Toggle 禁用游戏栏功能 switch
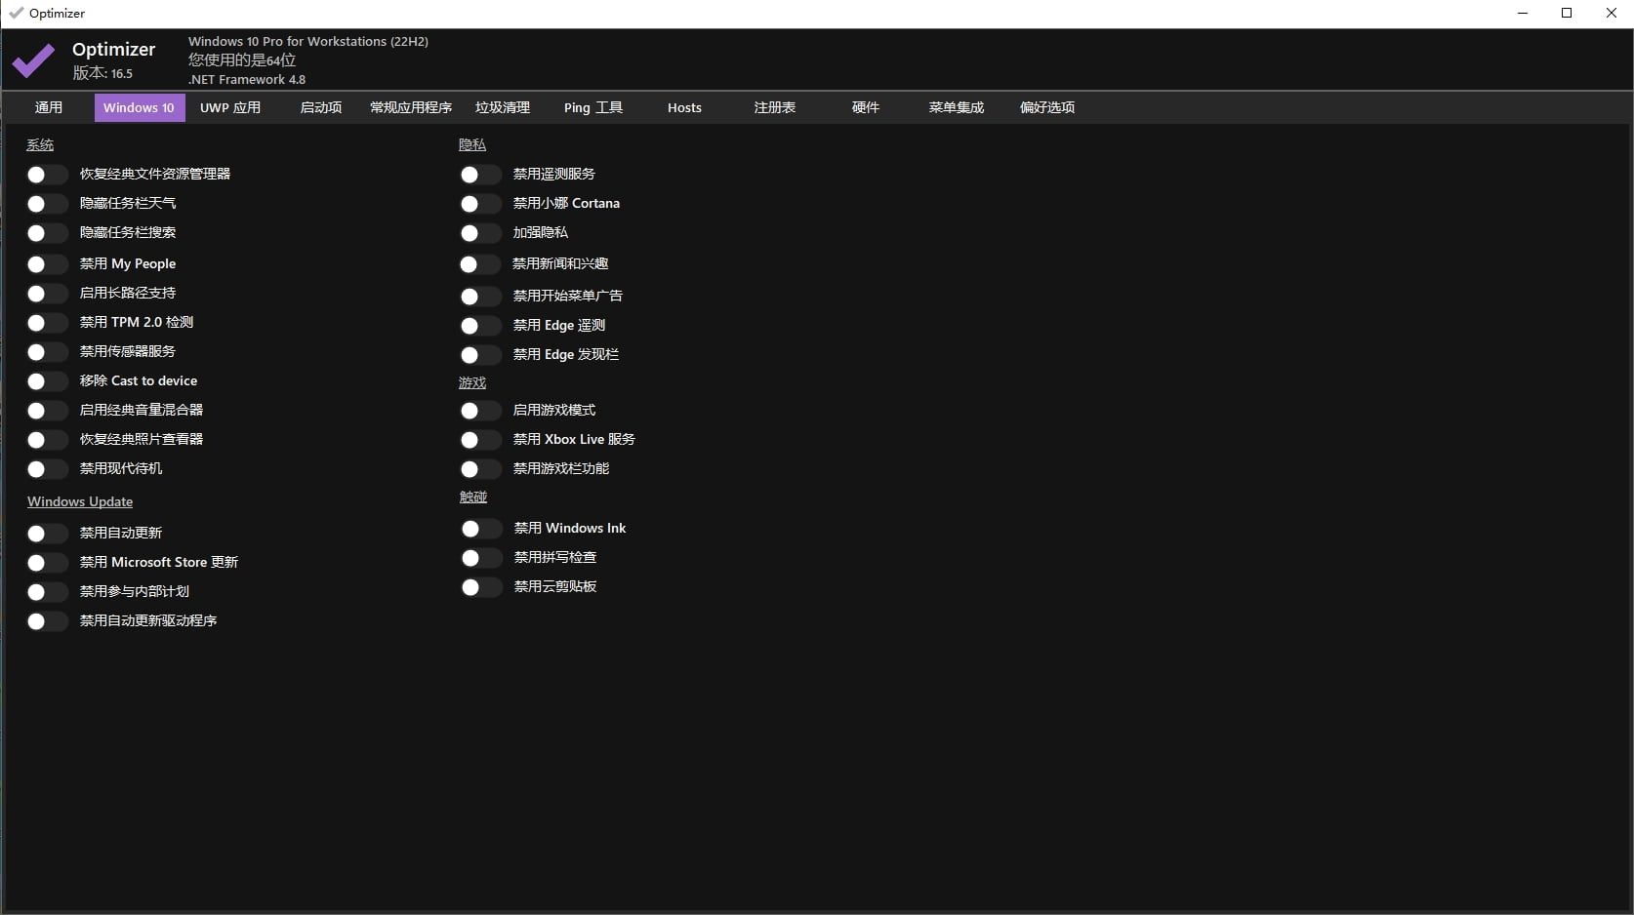The width and height of the screenshot is (1634, 915). pos(479,469)
